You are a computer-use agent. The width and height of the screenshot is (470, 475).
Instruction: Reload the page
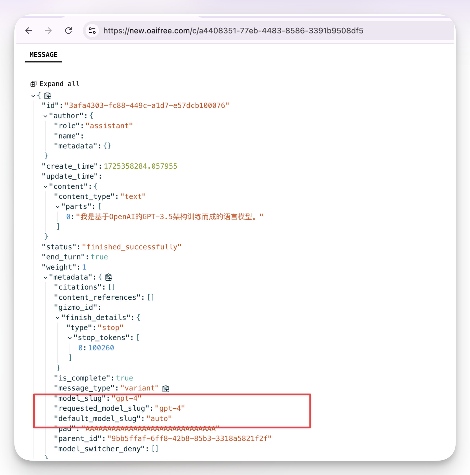click(68, 31)
